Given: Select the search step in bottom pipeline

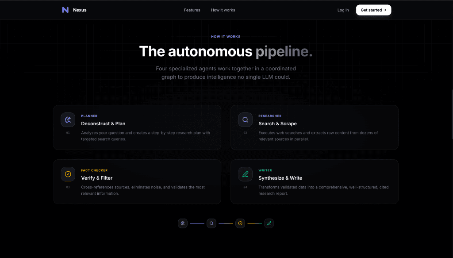Looking at the screenshot, I should click(211, 223).
